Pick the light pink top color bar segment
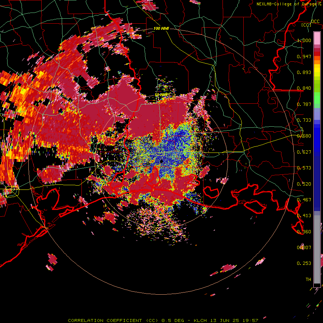Screen dimensions: 323x323 pyautogui.click(x=317, y=38)
